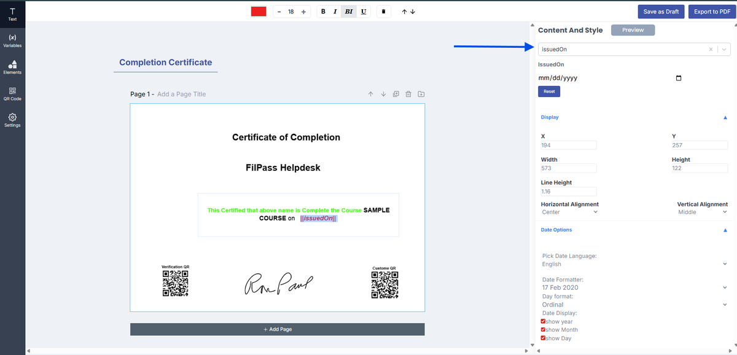Screen dimensions: 737x355
Task: Click the ||issuedOn|| variable in certificate text
Action: [318, 219]
